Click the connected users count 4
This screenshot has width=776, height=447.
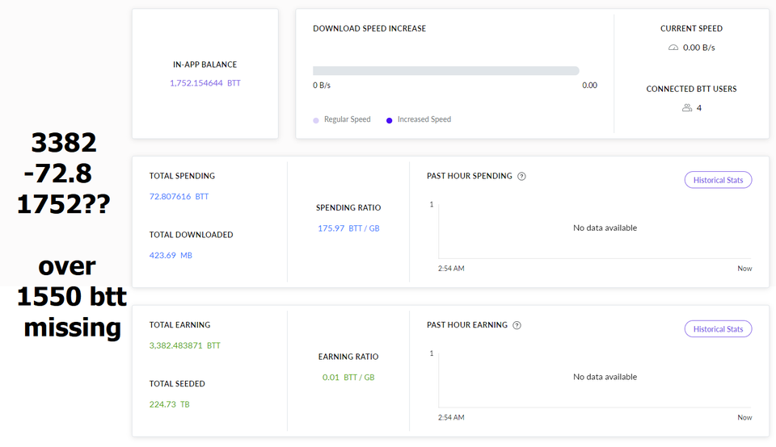click(x=698, y=108)
